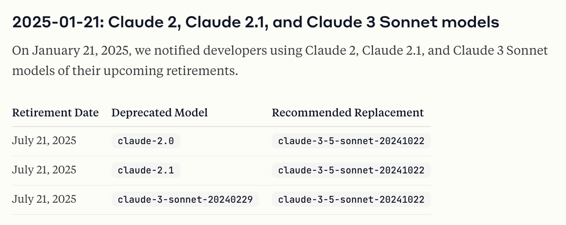Click the replacement model for claude-3-sonnet-20240229
Image resolution: width=566 pixels, height=225 pixels.
click(x=351, y=200)
